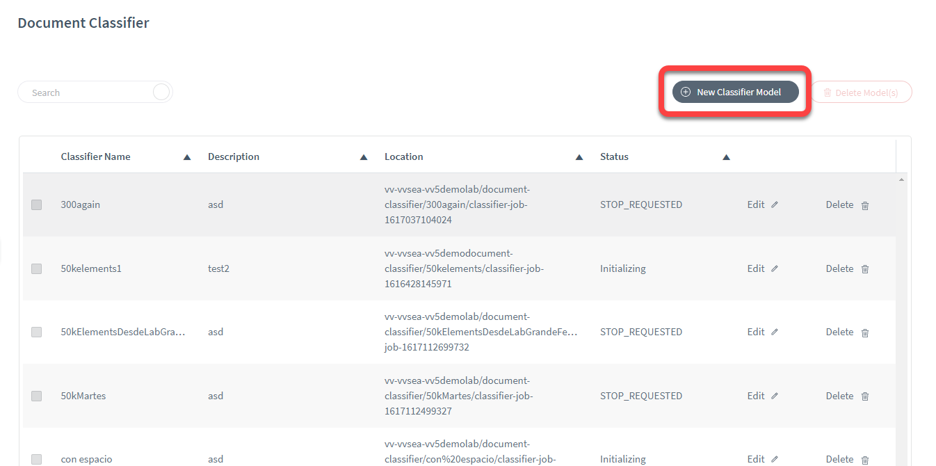Sort by Classifier Name arrow
The height and width of the screenshot is (466, 936).
[187, 157]
